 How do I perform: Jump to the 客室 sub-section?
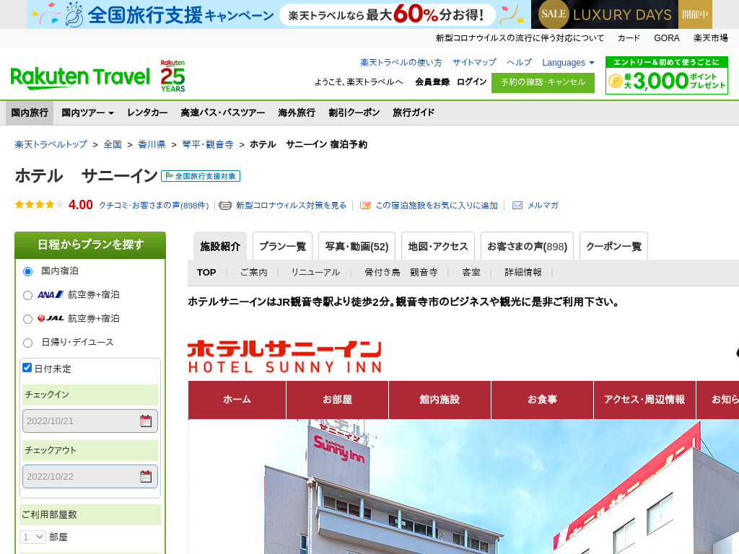(471, 272)
